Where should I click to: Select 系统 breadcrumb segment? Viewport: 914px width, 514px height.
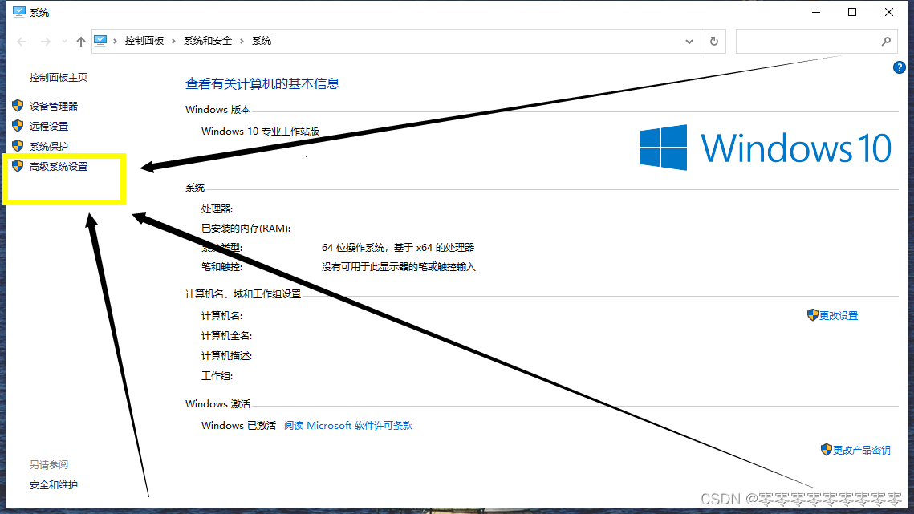(261, 41)
